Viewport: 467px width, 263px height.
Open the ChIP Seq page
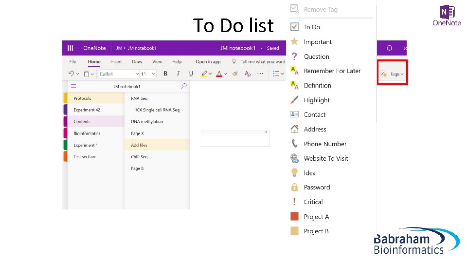tap(157, 156)
